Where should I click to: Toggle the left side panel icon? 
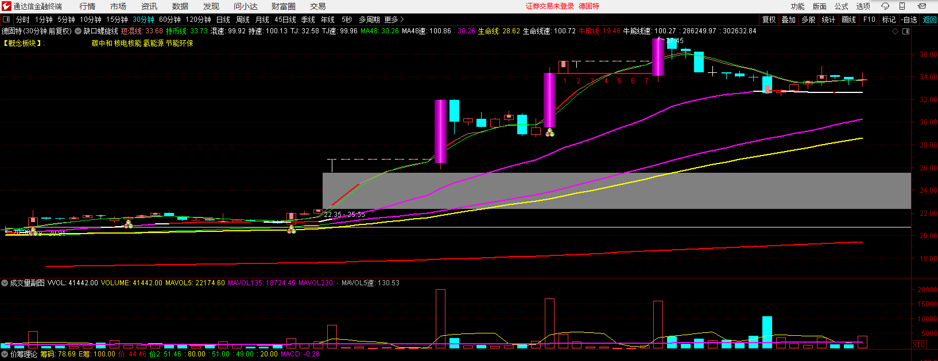7,20
